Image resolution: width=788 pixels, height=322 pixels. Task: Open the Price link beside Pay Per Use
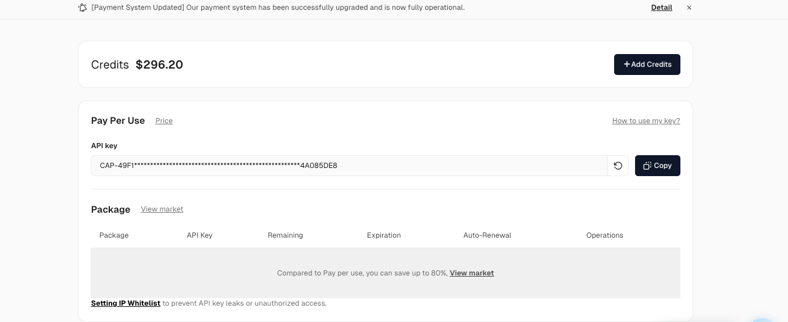point(164,121)
